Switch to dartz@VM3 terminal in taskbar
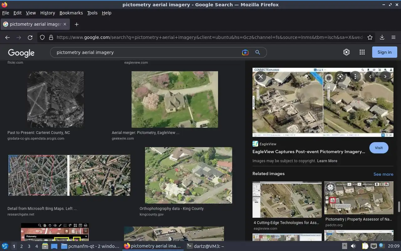The image size is (401, 251). click(x=206, y=246)
